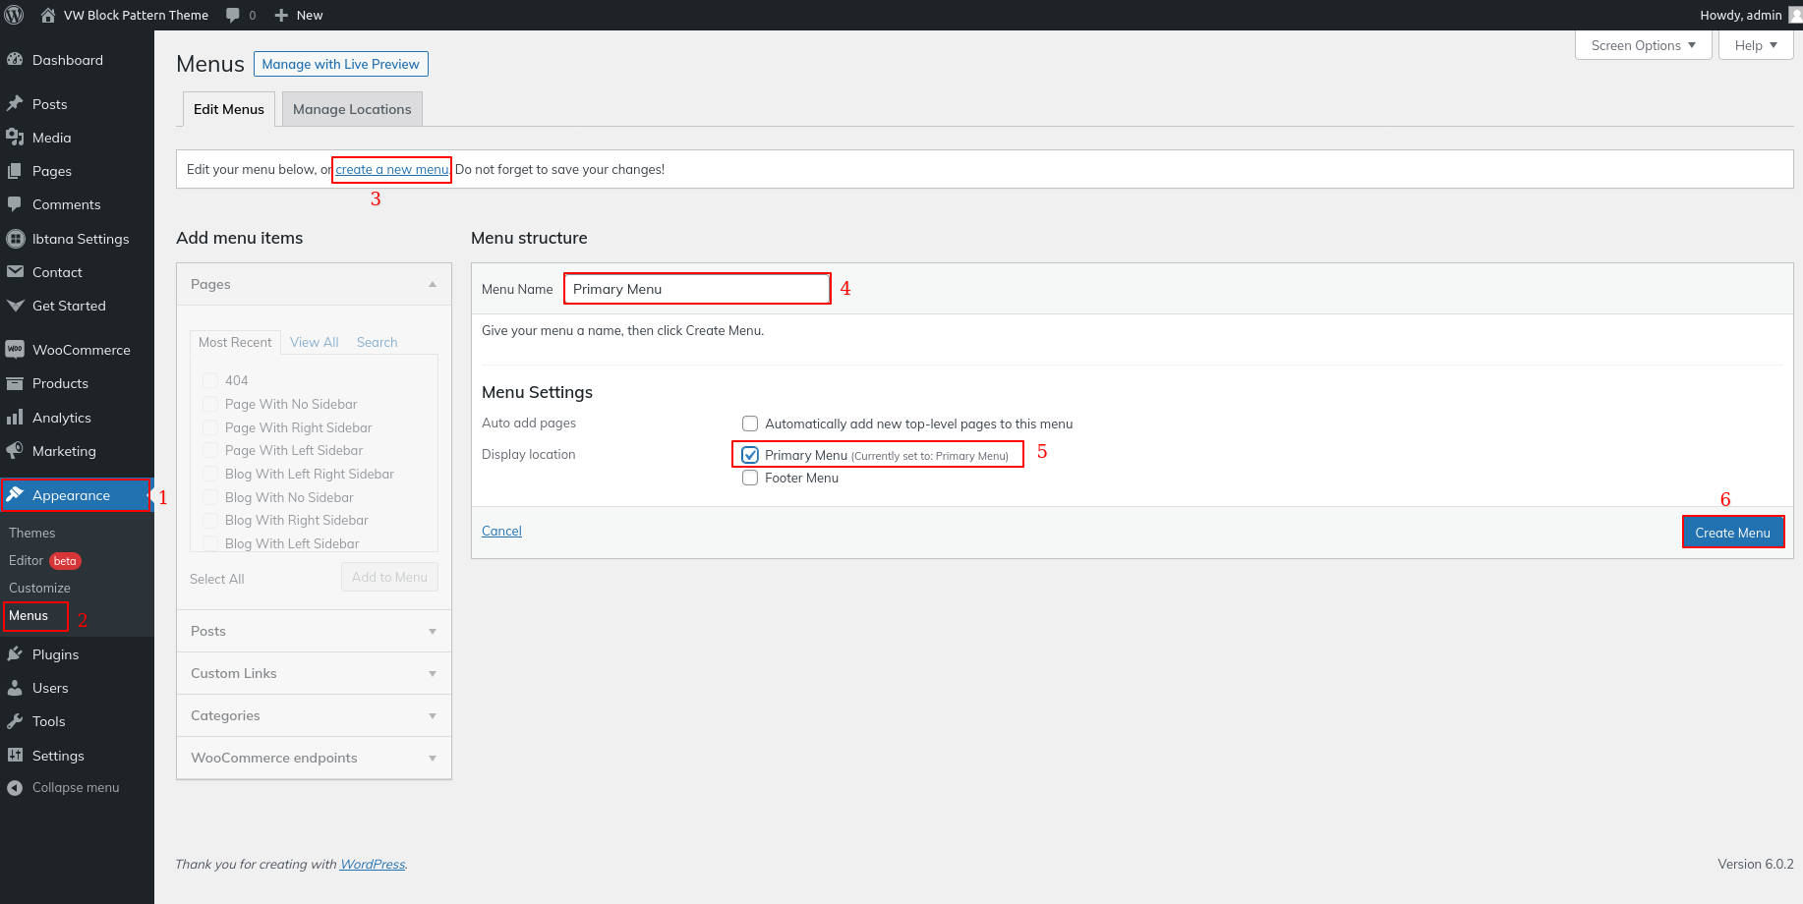The height and width of the screenshot is (904, 1803).
Task: Expand the Custom Links section
Action: pos(314,673)
